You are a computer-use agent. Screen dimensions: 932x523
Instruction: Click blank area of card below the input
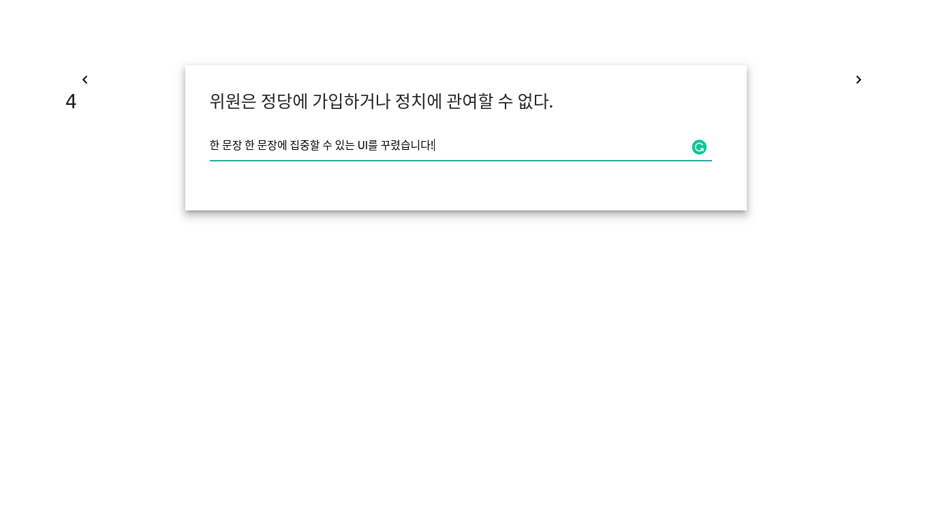coord(466,186)
